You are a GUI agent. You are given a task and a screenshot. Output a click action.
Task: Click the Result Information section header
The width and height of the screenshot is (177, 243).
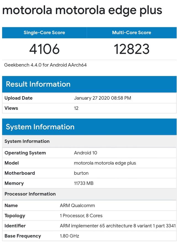pyautogui.click(x=38, y=84)
